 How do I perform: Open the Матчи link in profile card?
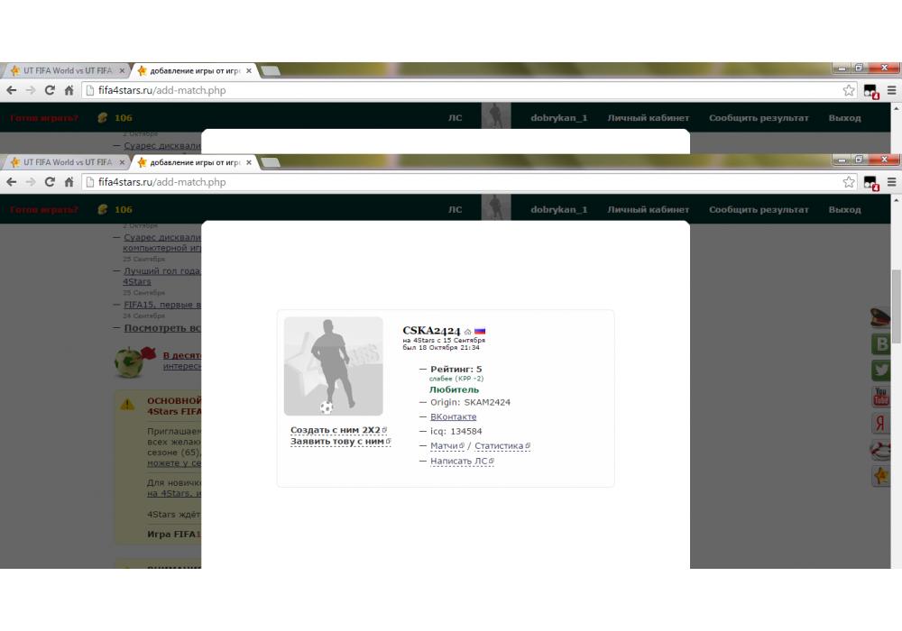(x=444, y=446)
